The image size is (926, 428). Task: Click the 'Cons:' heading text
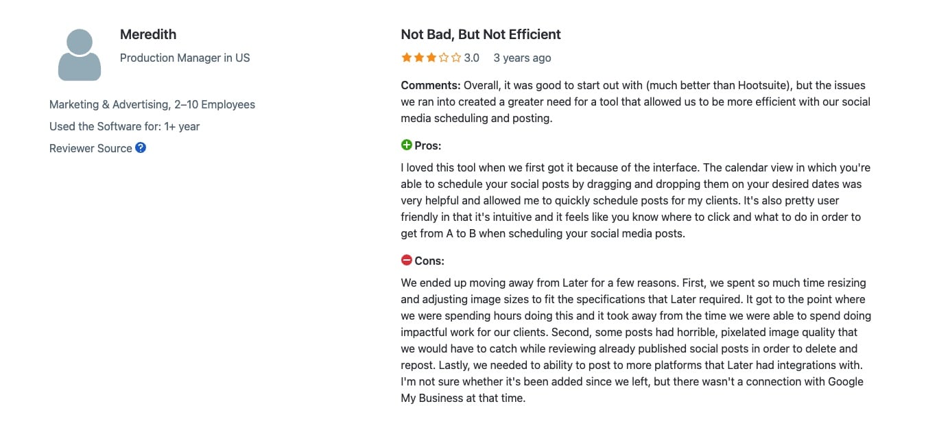[429, 261]
